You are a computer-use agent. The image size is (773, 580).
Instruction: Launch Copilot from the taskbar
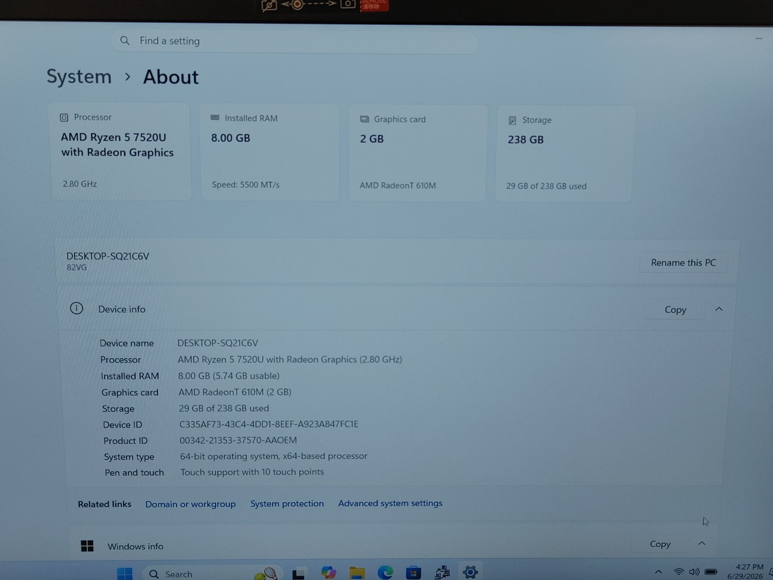(x=329, y=573)
